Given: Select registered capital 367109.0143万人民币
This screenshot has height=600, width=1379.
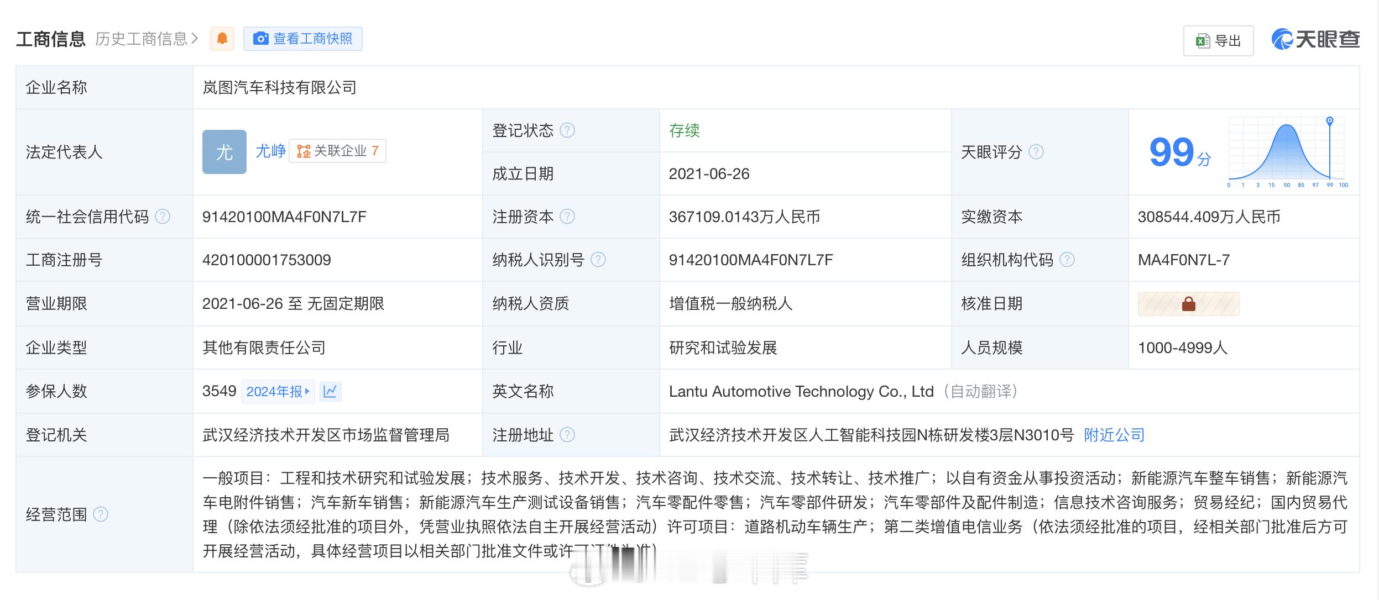Looking at the screenshot, I should pos(744,217).
